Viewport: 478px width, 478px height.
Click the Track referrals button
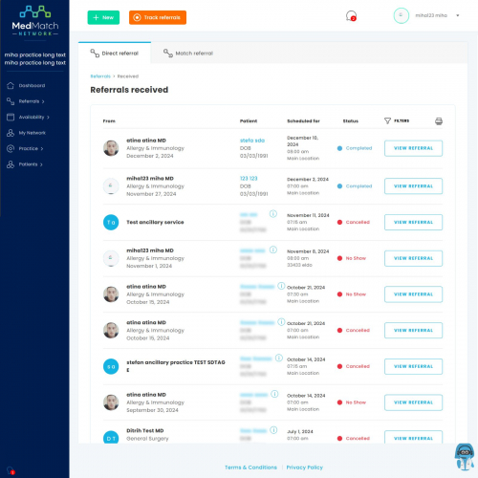click(158, 17)
